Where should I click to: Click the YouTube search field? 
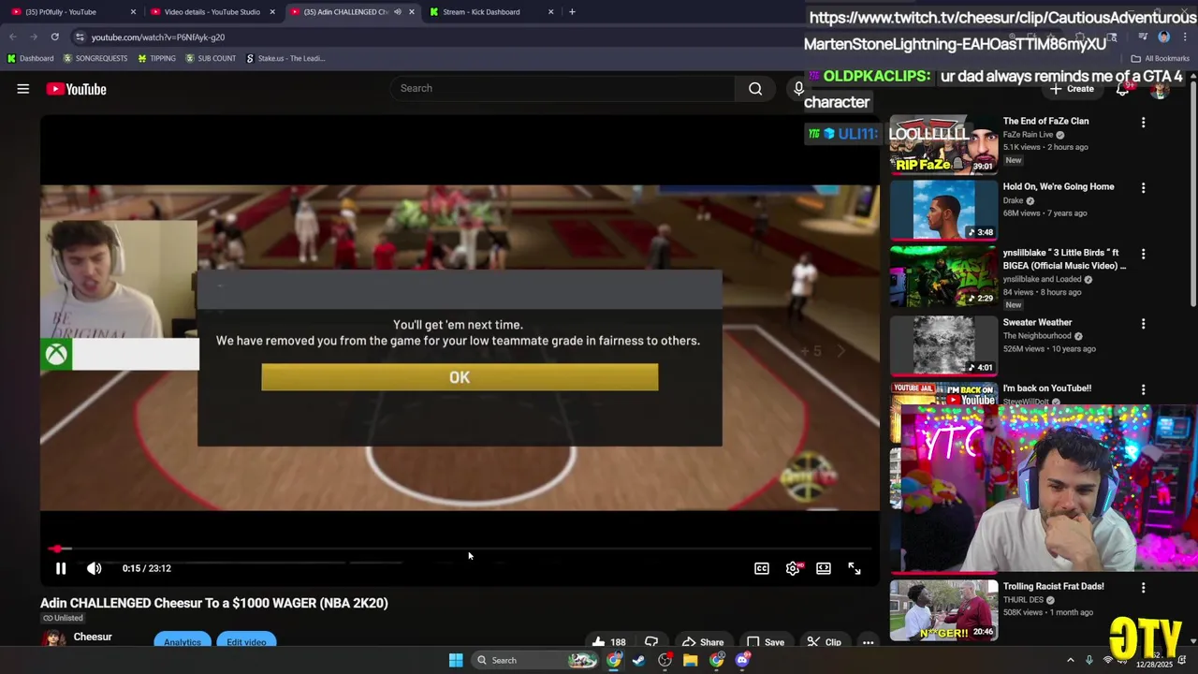[562, 88]
